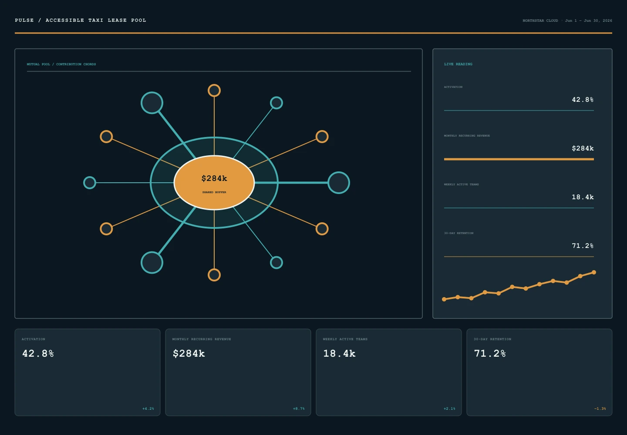This screenshot has width=627, height=435.
Task: Select the small teal node at upper-right
Action: (x=276, y=103)
